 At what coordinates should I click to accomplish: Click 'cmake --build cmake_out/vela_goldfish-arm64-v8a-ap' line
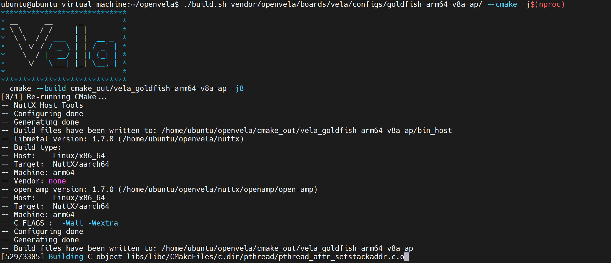(127, 89)
